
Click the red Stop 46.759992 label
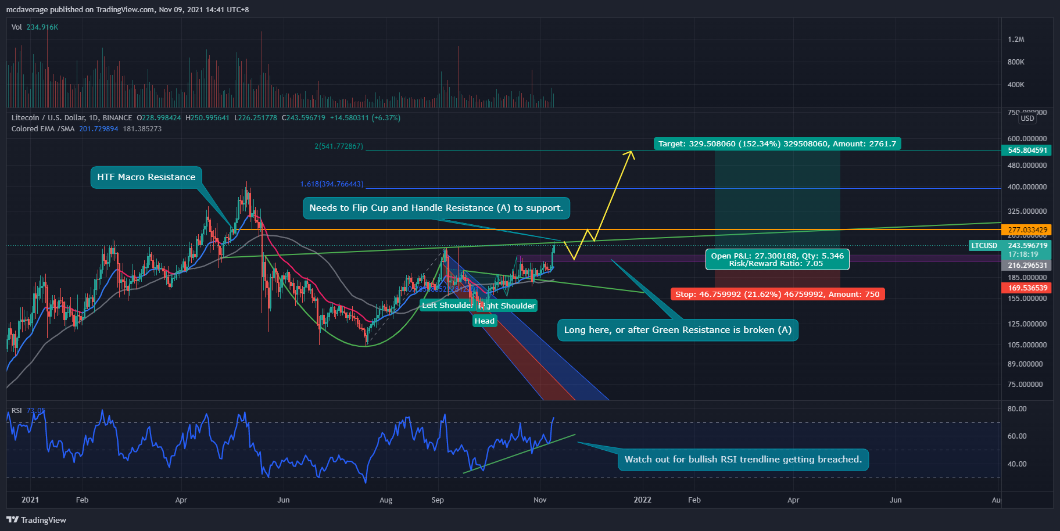pyautogui.click(x=777, y=294)
